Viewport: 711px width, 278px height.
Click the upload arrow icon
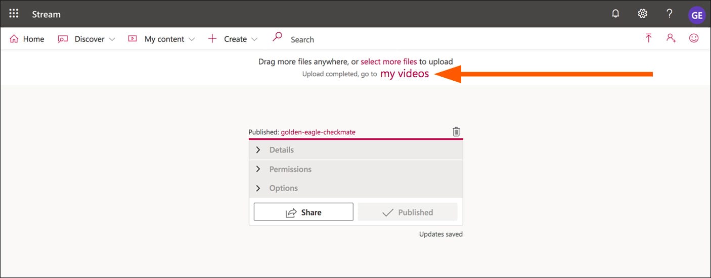pyautogui.click(x=648, y=38)
